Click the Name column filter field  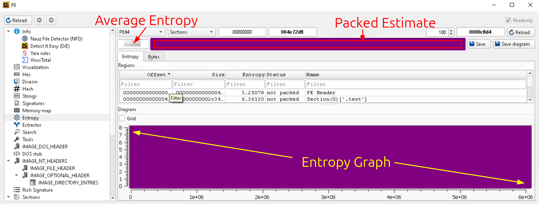click(416, 84)
